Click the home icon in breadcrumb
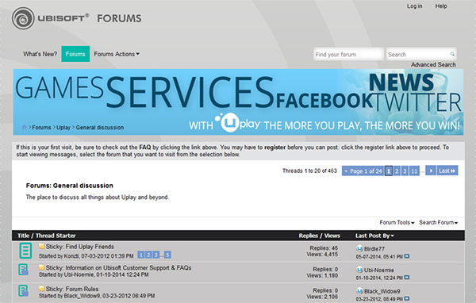 [25, 127]
